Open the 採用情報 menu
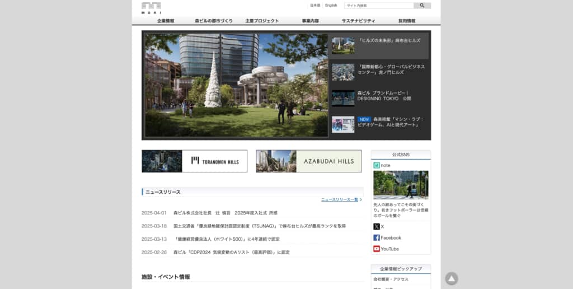This screenshot has height=289, width=573. pos(407,21)
